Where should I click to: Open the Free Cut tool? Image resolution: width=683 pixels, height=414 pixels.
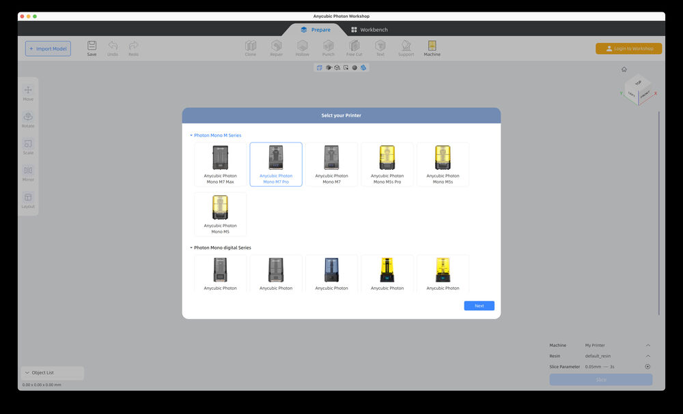click(354, 48)
